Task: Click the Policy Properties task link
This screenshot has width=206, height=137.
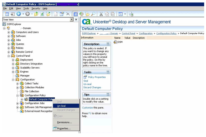Action: [x=97, y=77]
